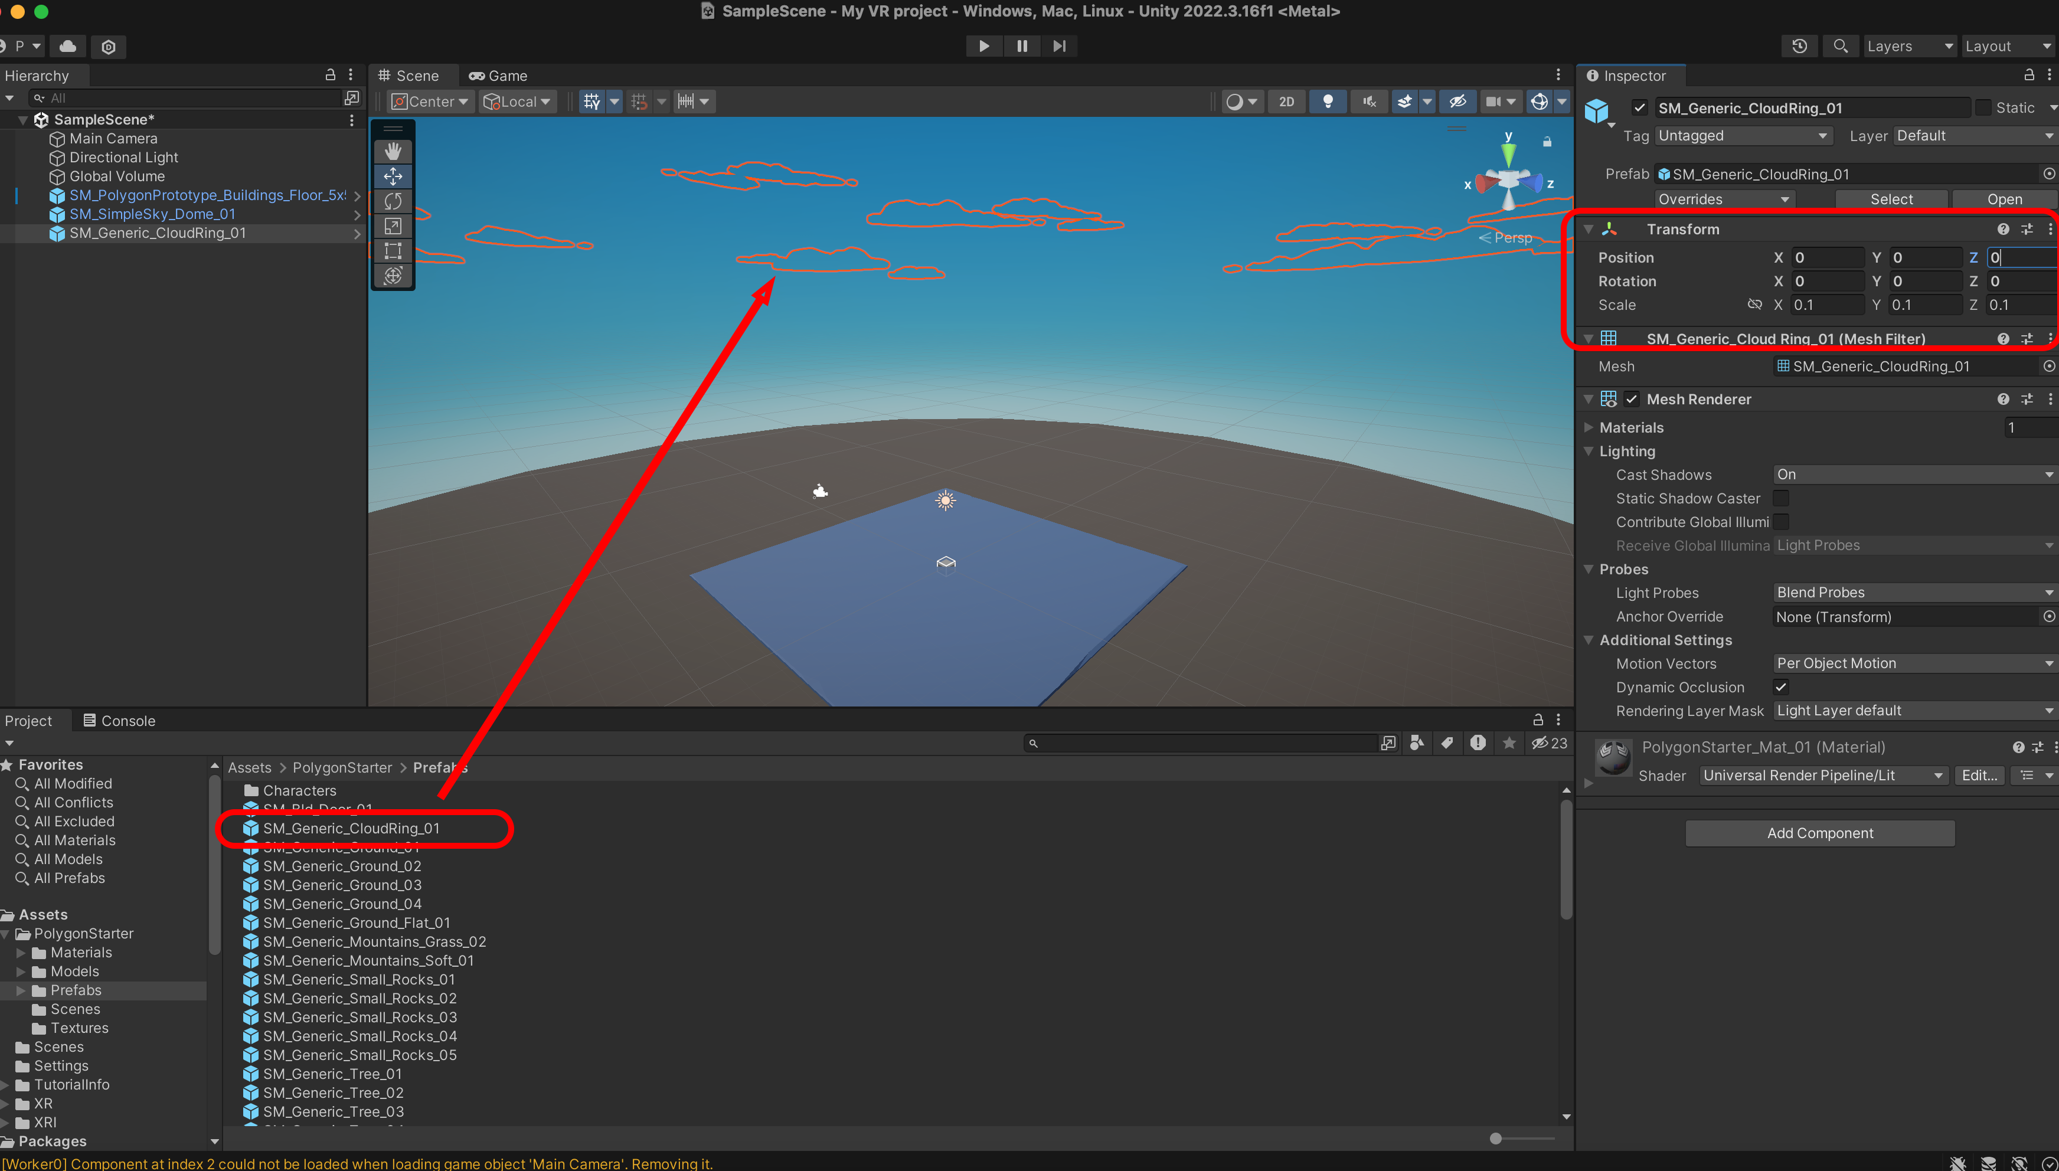Switch to the Console tab
Screen dimensions: 2059x1171
pyautogui.click(x=119, y=721)
